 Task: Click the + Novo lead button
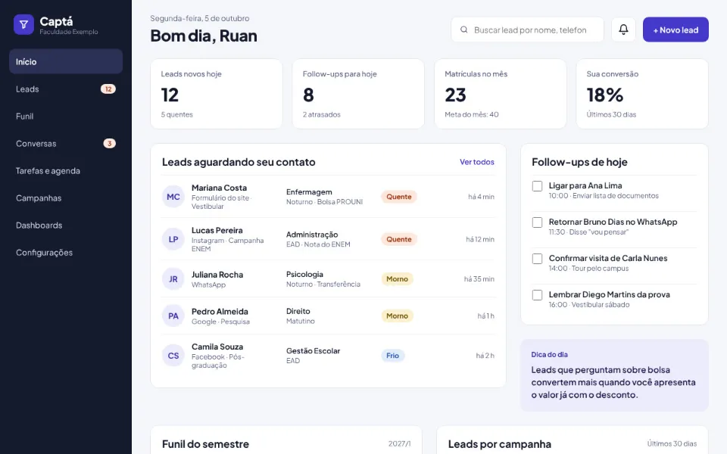coord(676,30)
